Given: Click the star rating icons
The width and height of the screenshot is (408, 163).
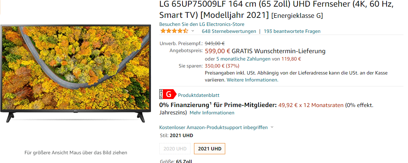Looking at the screenshot, I should coord(174,31).
